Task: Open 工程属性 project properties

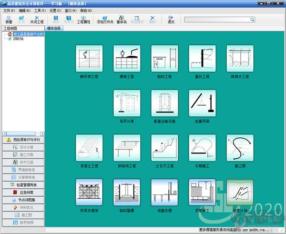Action: [83, 20]
